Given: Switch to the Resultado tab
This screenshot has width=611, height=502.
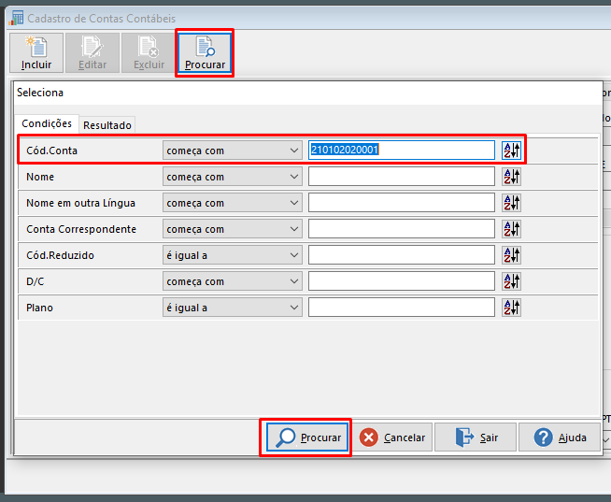Looking at the screenshot, I should tap(107, 125).
